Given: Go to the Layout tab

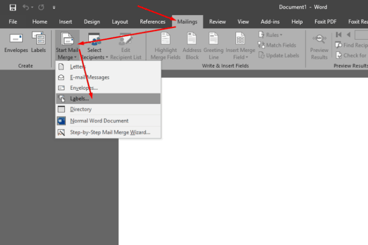Looking at the screenshot, I should point(120,22).
